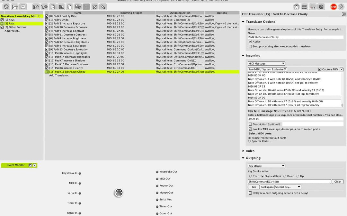Image resolution: width=347 pixels, height=216 pixels.
Task: Click the Delete (X) toolbar icon
Action: (94, 7)
